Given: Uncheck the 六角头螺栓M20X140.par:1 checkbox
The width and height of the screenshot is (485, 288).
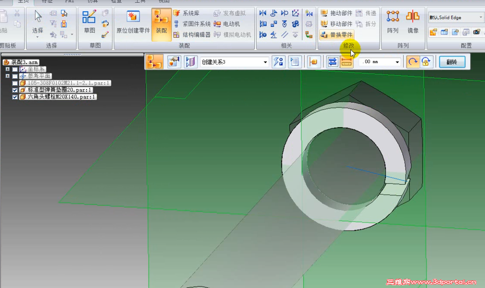Looking at the screenshot, I should 15,97.
